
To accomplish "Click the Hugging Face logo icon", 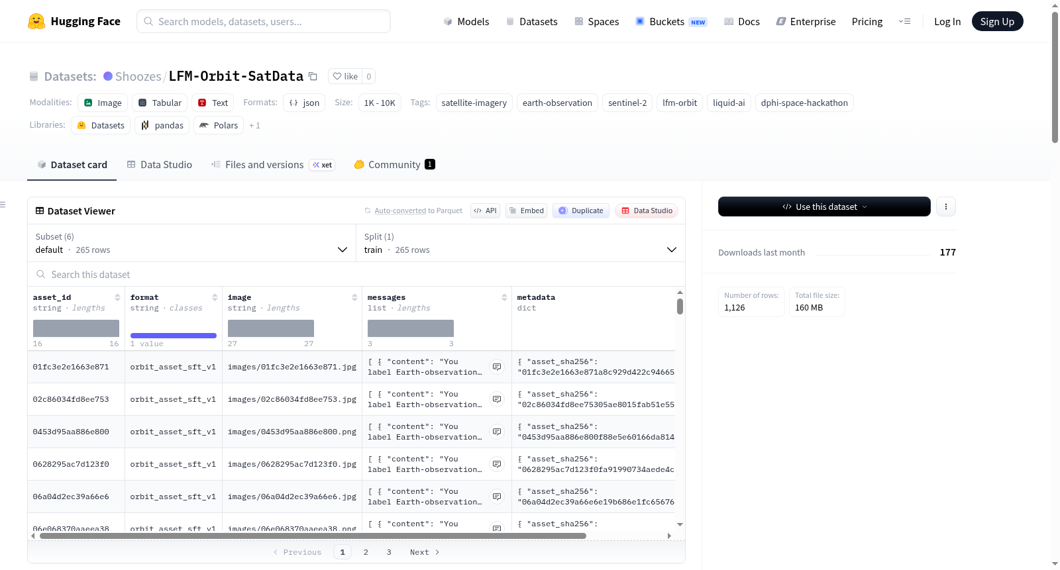I will [36, 21].
